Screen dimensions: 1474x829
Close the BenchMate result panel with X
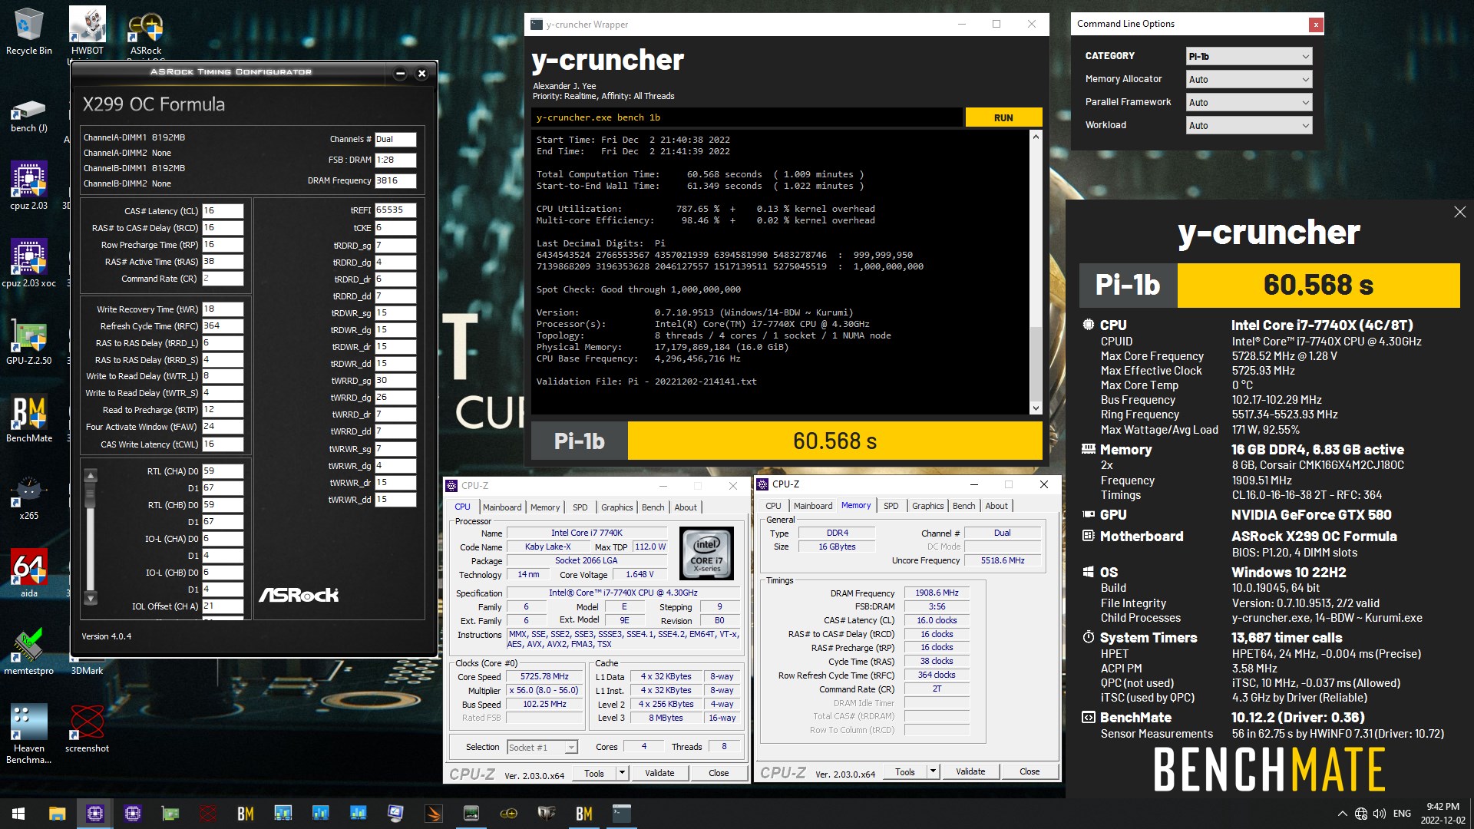(1459, 212)
